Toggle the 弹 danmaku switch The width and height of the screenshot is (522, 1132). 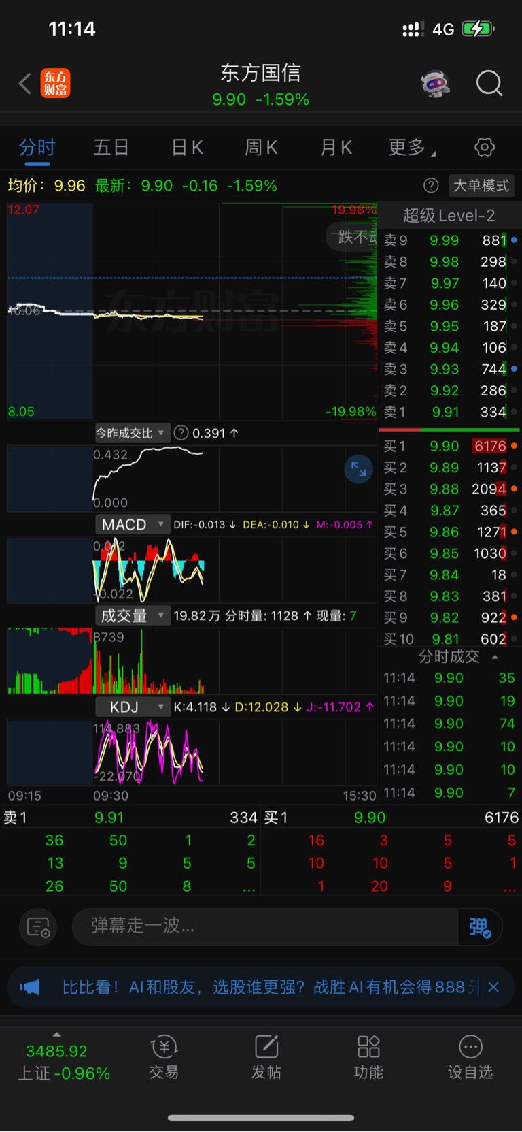[x=480, y=927]
